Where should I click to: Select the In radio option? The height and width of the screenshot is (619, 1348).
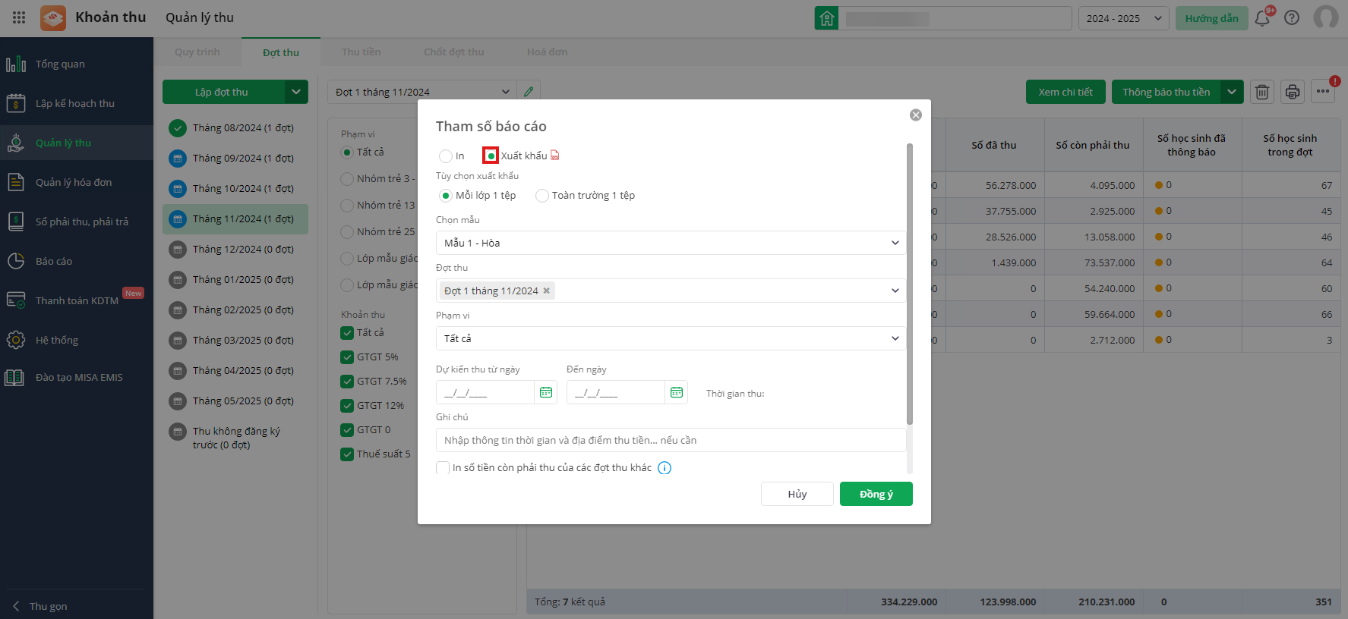pos(446,156)
